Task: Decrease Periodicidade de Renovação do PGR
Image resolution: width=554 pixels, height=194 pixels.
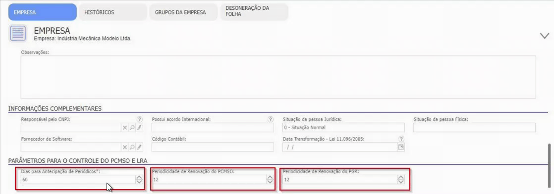Action: tap(401, 182)
